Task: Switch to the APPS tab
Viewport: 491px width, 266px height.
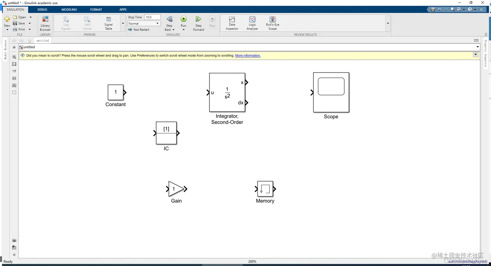Action: [x=123, y=9]
